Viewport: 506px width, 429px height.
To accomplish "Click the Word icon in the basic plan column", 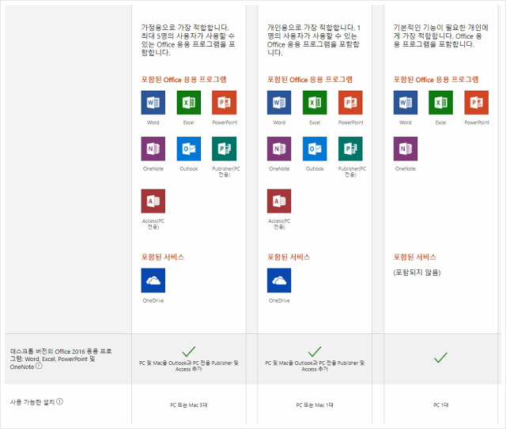I will pos(406,103).
